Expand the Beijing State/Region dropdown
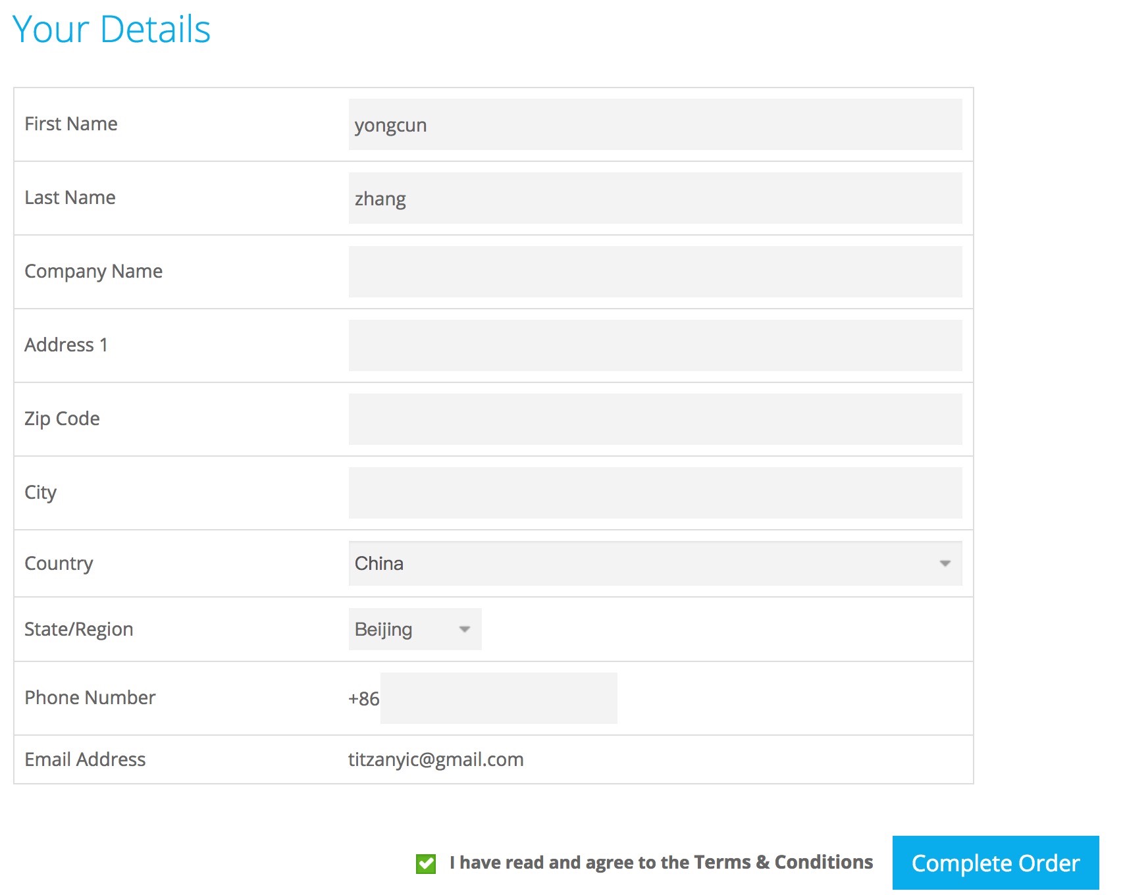The height and width of the screenshot is (895, 1125). click(415, 629)
